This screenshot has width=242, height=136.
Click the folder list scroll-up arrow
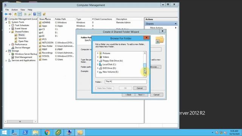(145, 53)
